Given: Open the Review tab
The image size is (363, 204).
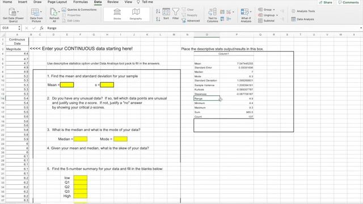Looking at the screenshot, I should pyautogui.click(x=113, y=2).
